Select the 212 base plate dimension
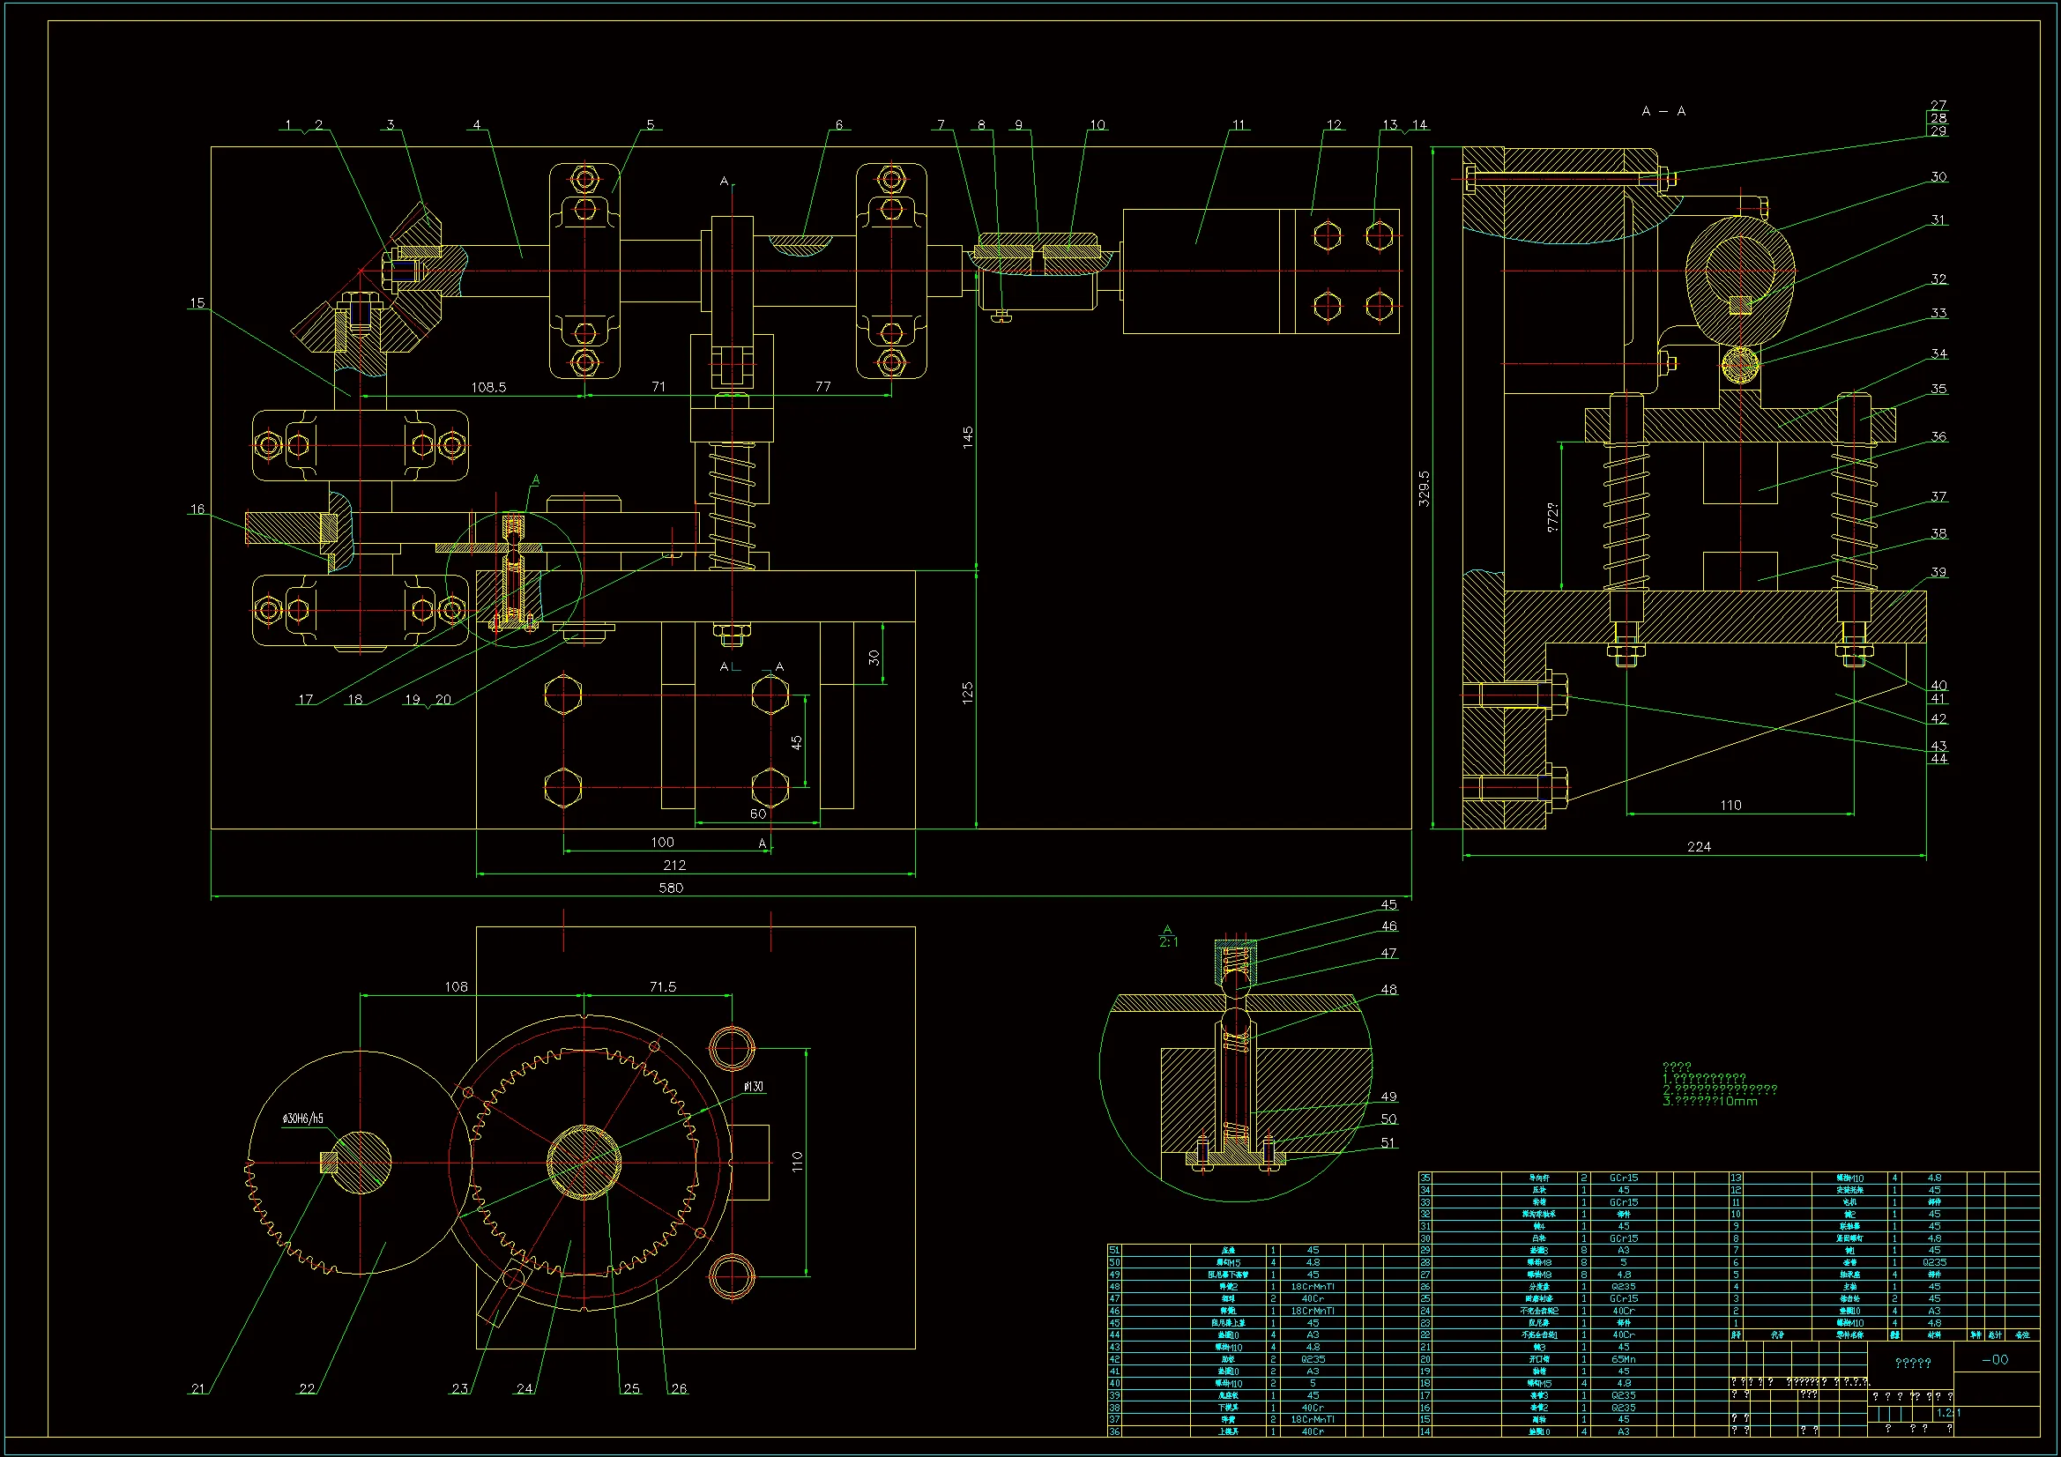This screenshot has height=1457, width=2061. click(x=674, y=866)
